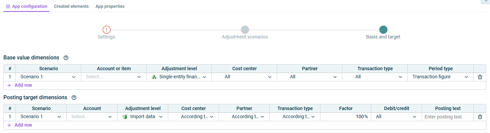Click the Posting text column header
Viewport: 490px width, 133px height.
point(447,108)
